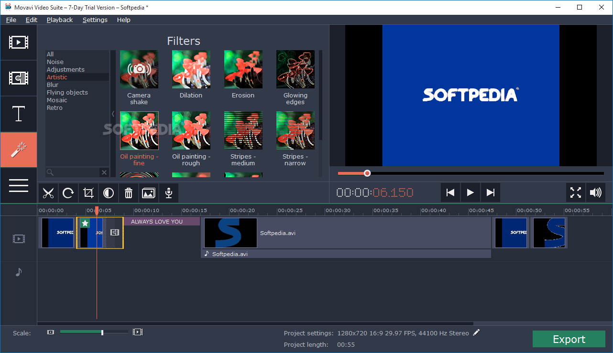
Task: Choose the Dilation filter thumbnail
Action: pyautogui.click(x=191, y=69)
